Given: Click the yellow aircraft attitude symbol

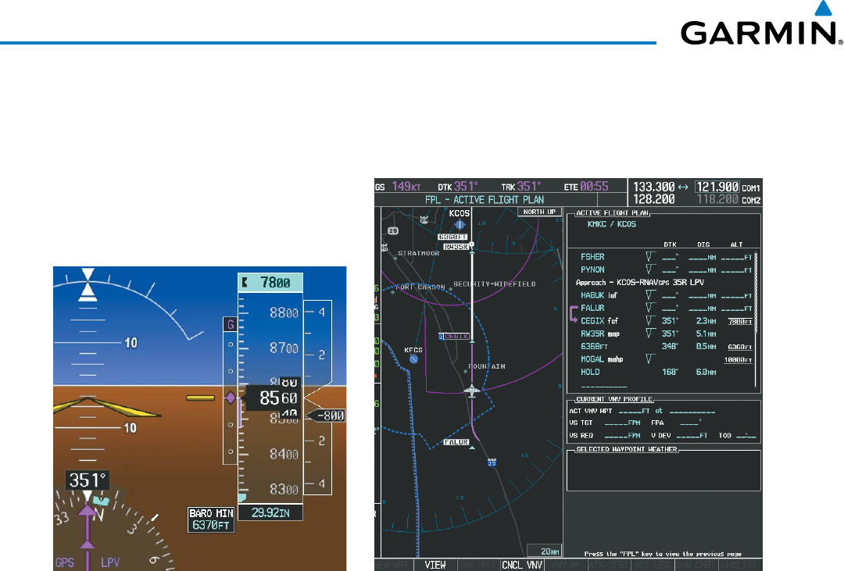Looking at the screenshot, I should pos(106,407).
